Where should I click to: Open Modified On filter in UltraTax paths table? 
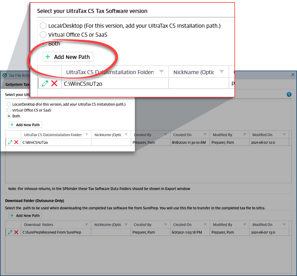pyautogui.click(x=284, y=134)
